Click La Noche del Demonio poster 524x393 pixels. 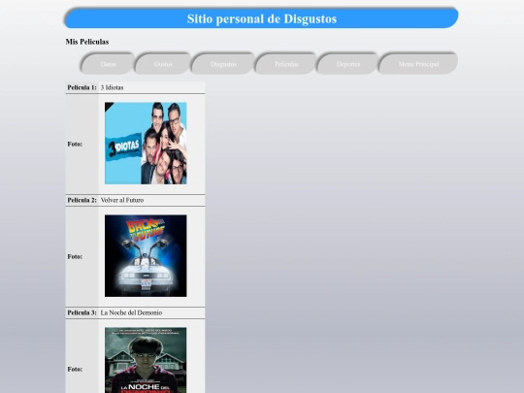[x=146, y=360]
